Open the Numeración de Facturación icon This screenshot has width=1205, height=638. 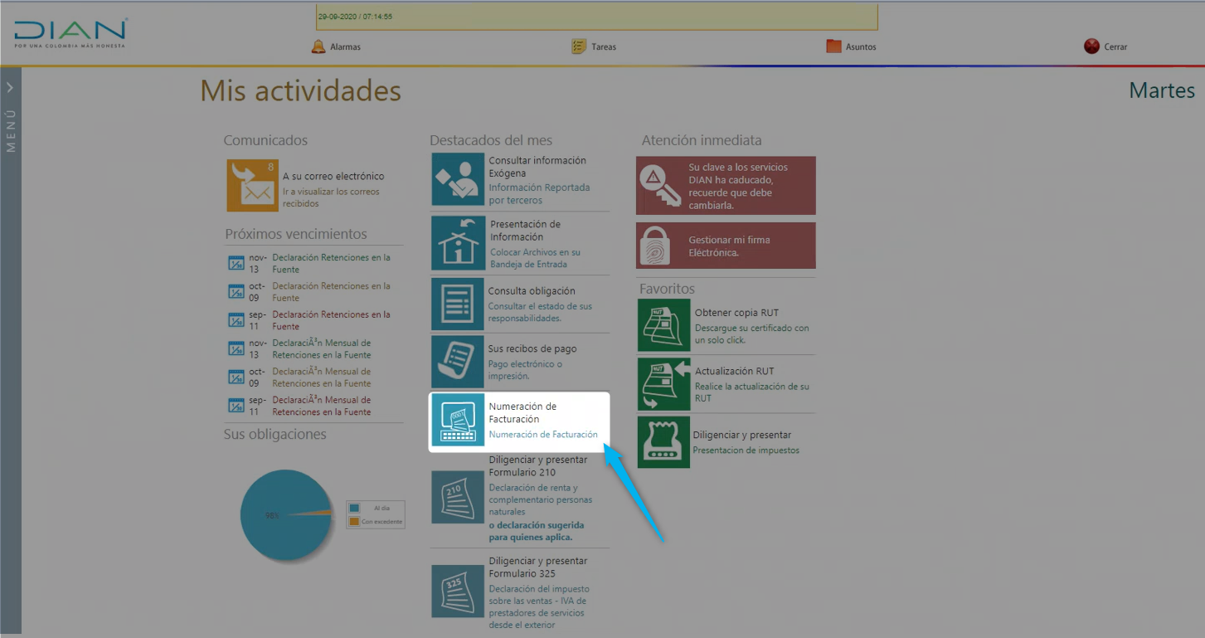pyautogui.click(x=457, y=420)
